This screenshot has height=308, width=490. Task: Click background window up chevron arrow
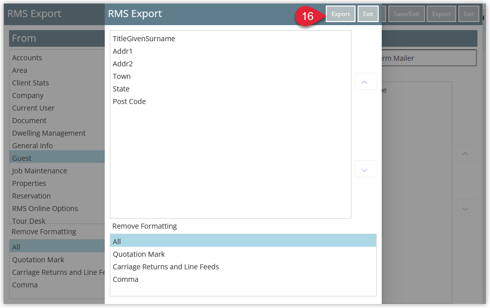[x=466, y=153]
